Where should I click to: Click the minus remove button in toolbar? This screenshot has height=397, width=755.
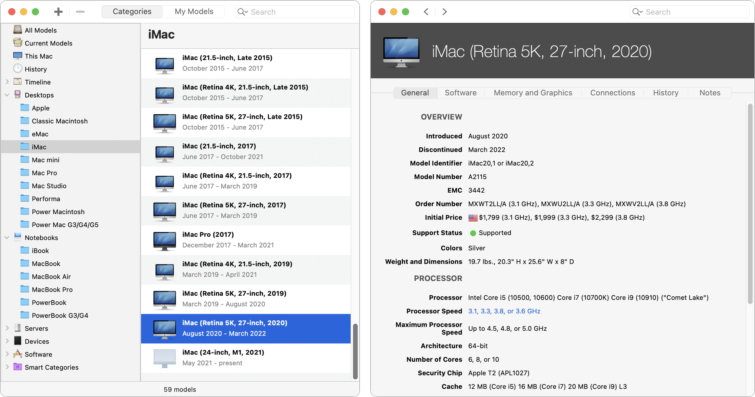(80, 12)
